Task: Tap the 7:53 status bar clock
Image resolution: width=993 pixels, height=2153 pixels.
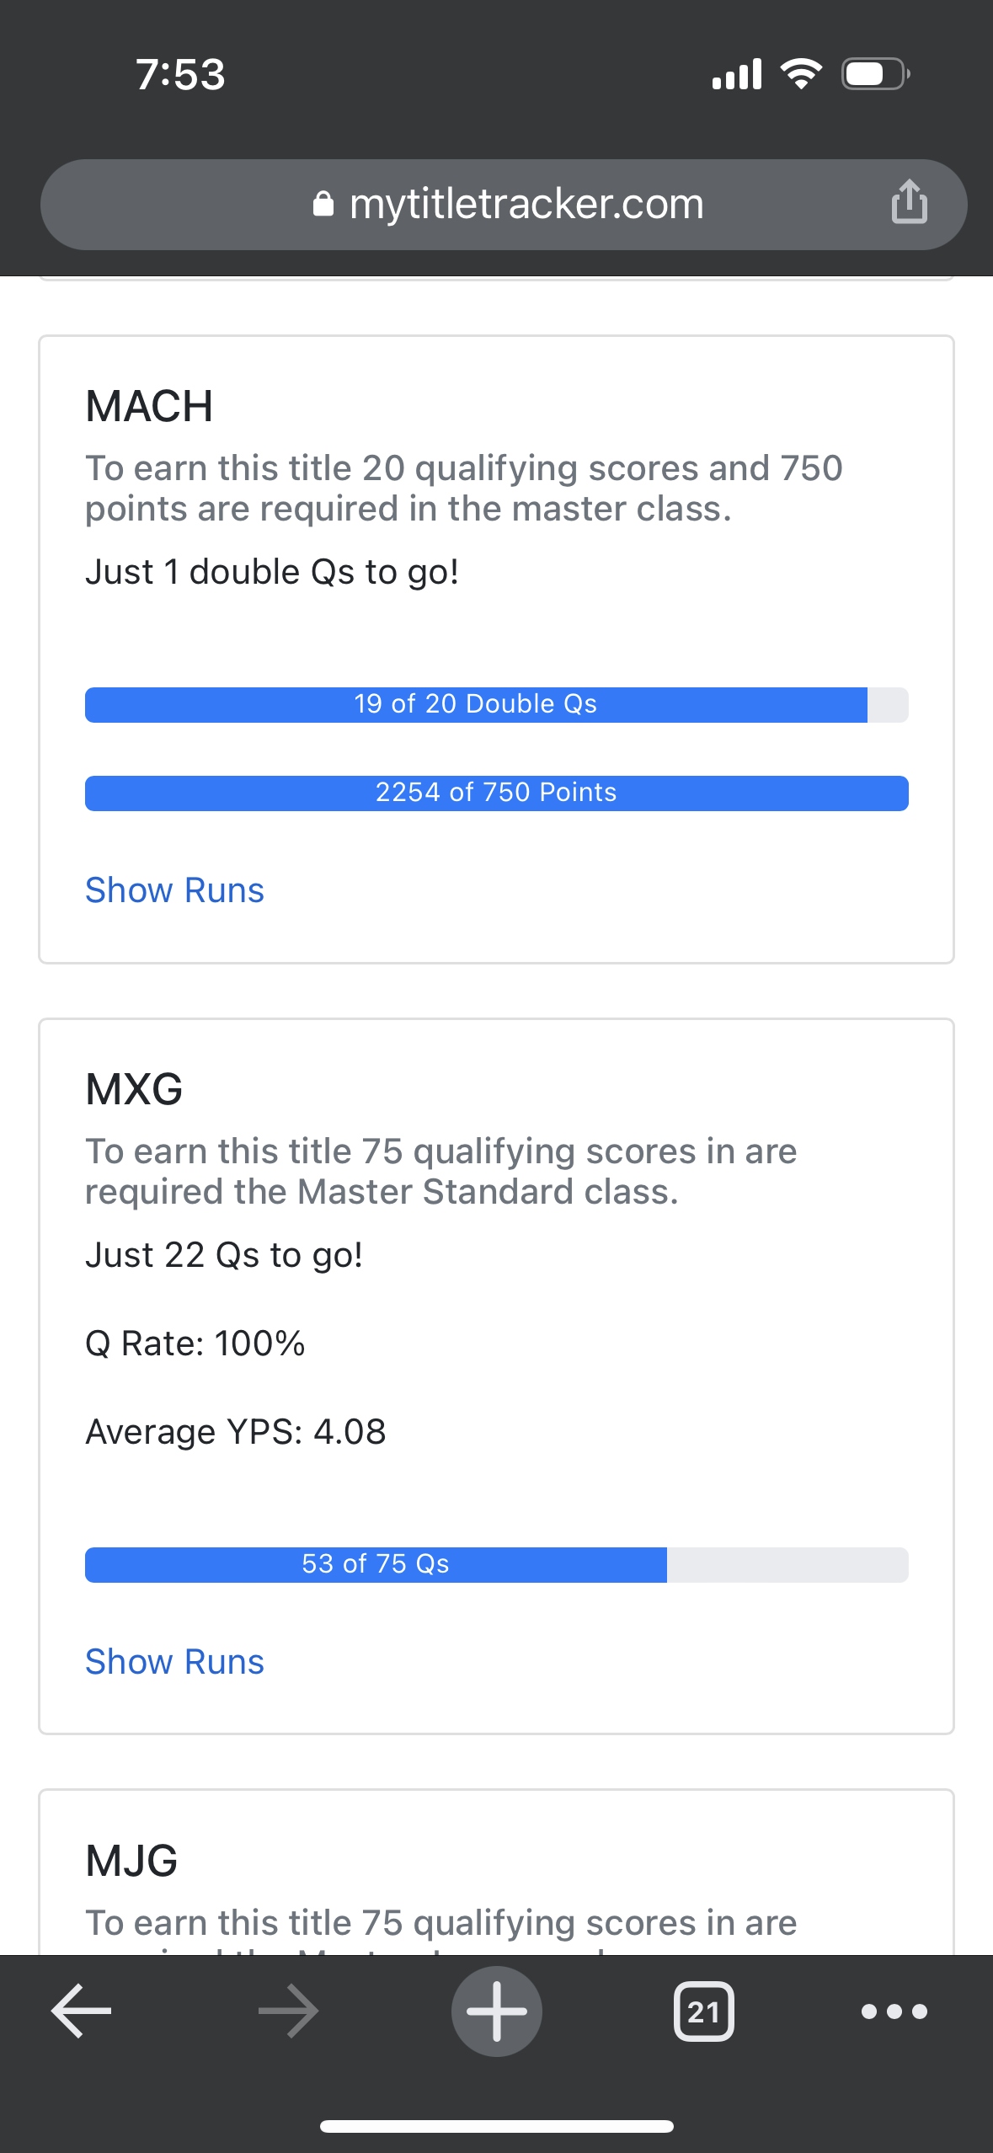Action: tap(180, 74)
